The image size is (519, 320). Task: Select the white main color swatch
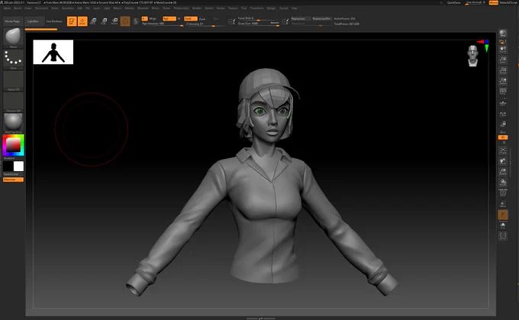[x=18, y=166]
